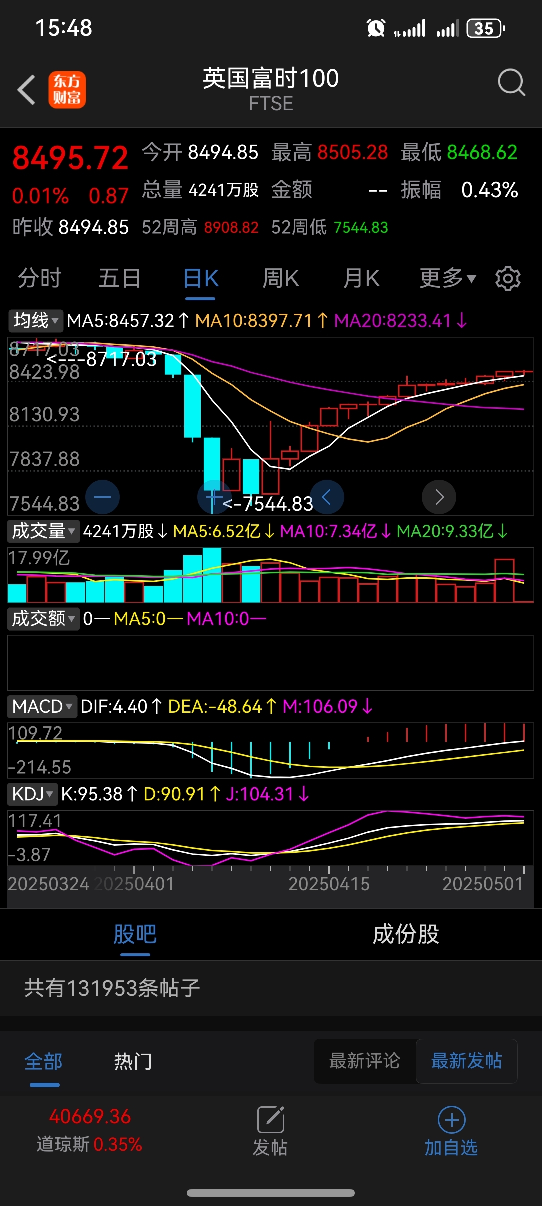Viewport: 542px width, 1206px height.
Task: Open the Eastmoney app logo
Action: tap(67, 90)
